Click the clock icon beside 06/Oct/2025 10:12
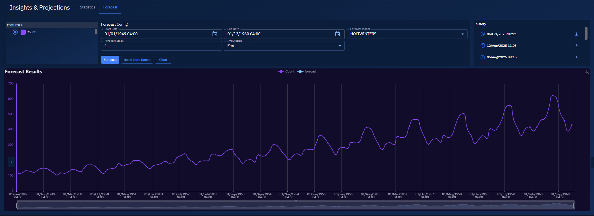This screenshot has width=594, height=216. click(x=483, y=34)
